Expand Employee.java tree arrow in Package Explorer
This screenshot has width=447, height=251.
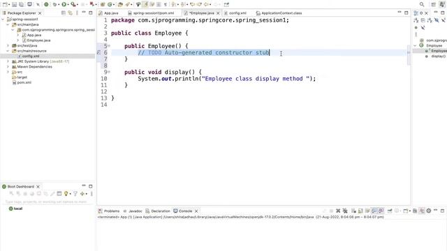click(18, 40)
